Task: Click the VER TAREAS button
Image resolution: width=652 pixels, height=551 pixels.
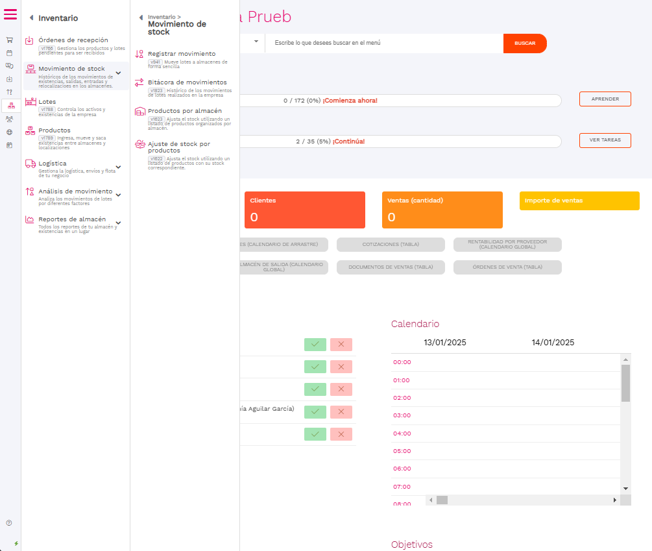Action: (605, 140)
